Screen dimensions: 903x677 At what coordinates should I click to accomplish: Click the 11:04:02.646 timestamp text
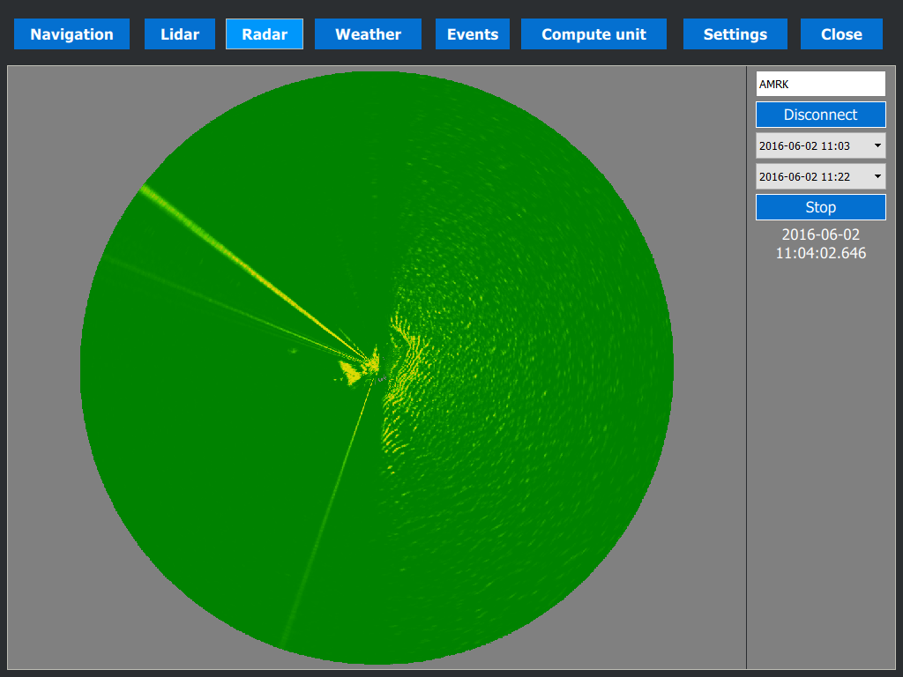821,253
